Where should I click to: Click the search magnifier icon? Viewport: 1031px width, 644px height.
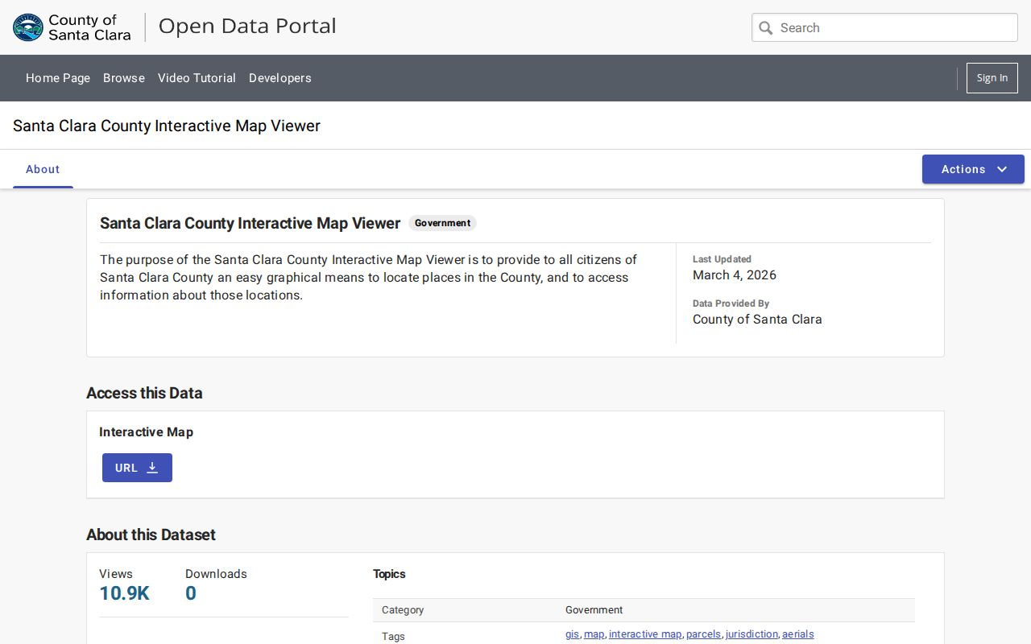pos(766,28)
